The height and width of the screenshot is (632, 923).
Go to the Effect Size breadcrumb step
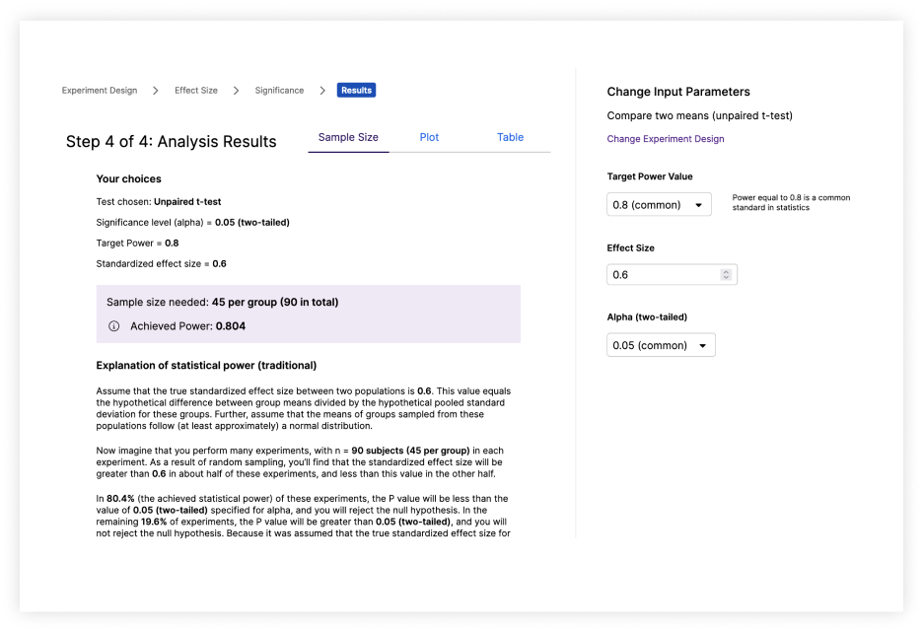195,90
